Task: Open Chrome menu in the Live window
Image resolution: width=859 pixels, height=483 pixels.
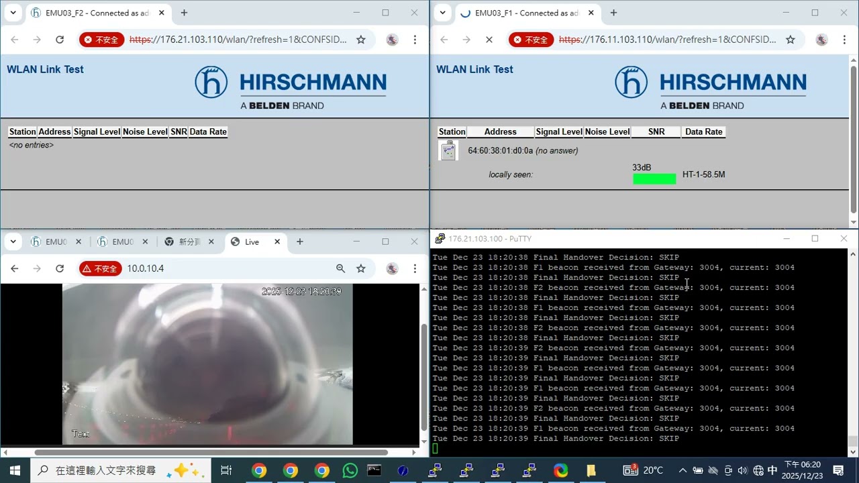Action: pyautogui.click(x=415, y=268)
